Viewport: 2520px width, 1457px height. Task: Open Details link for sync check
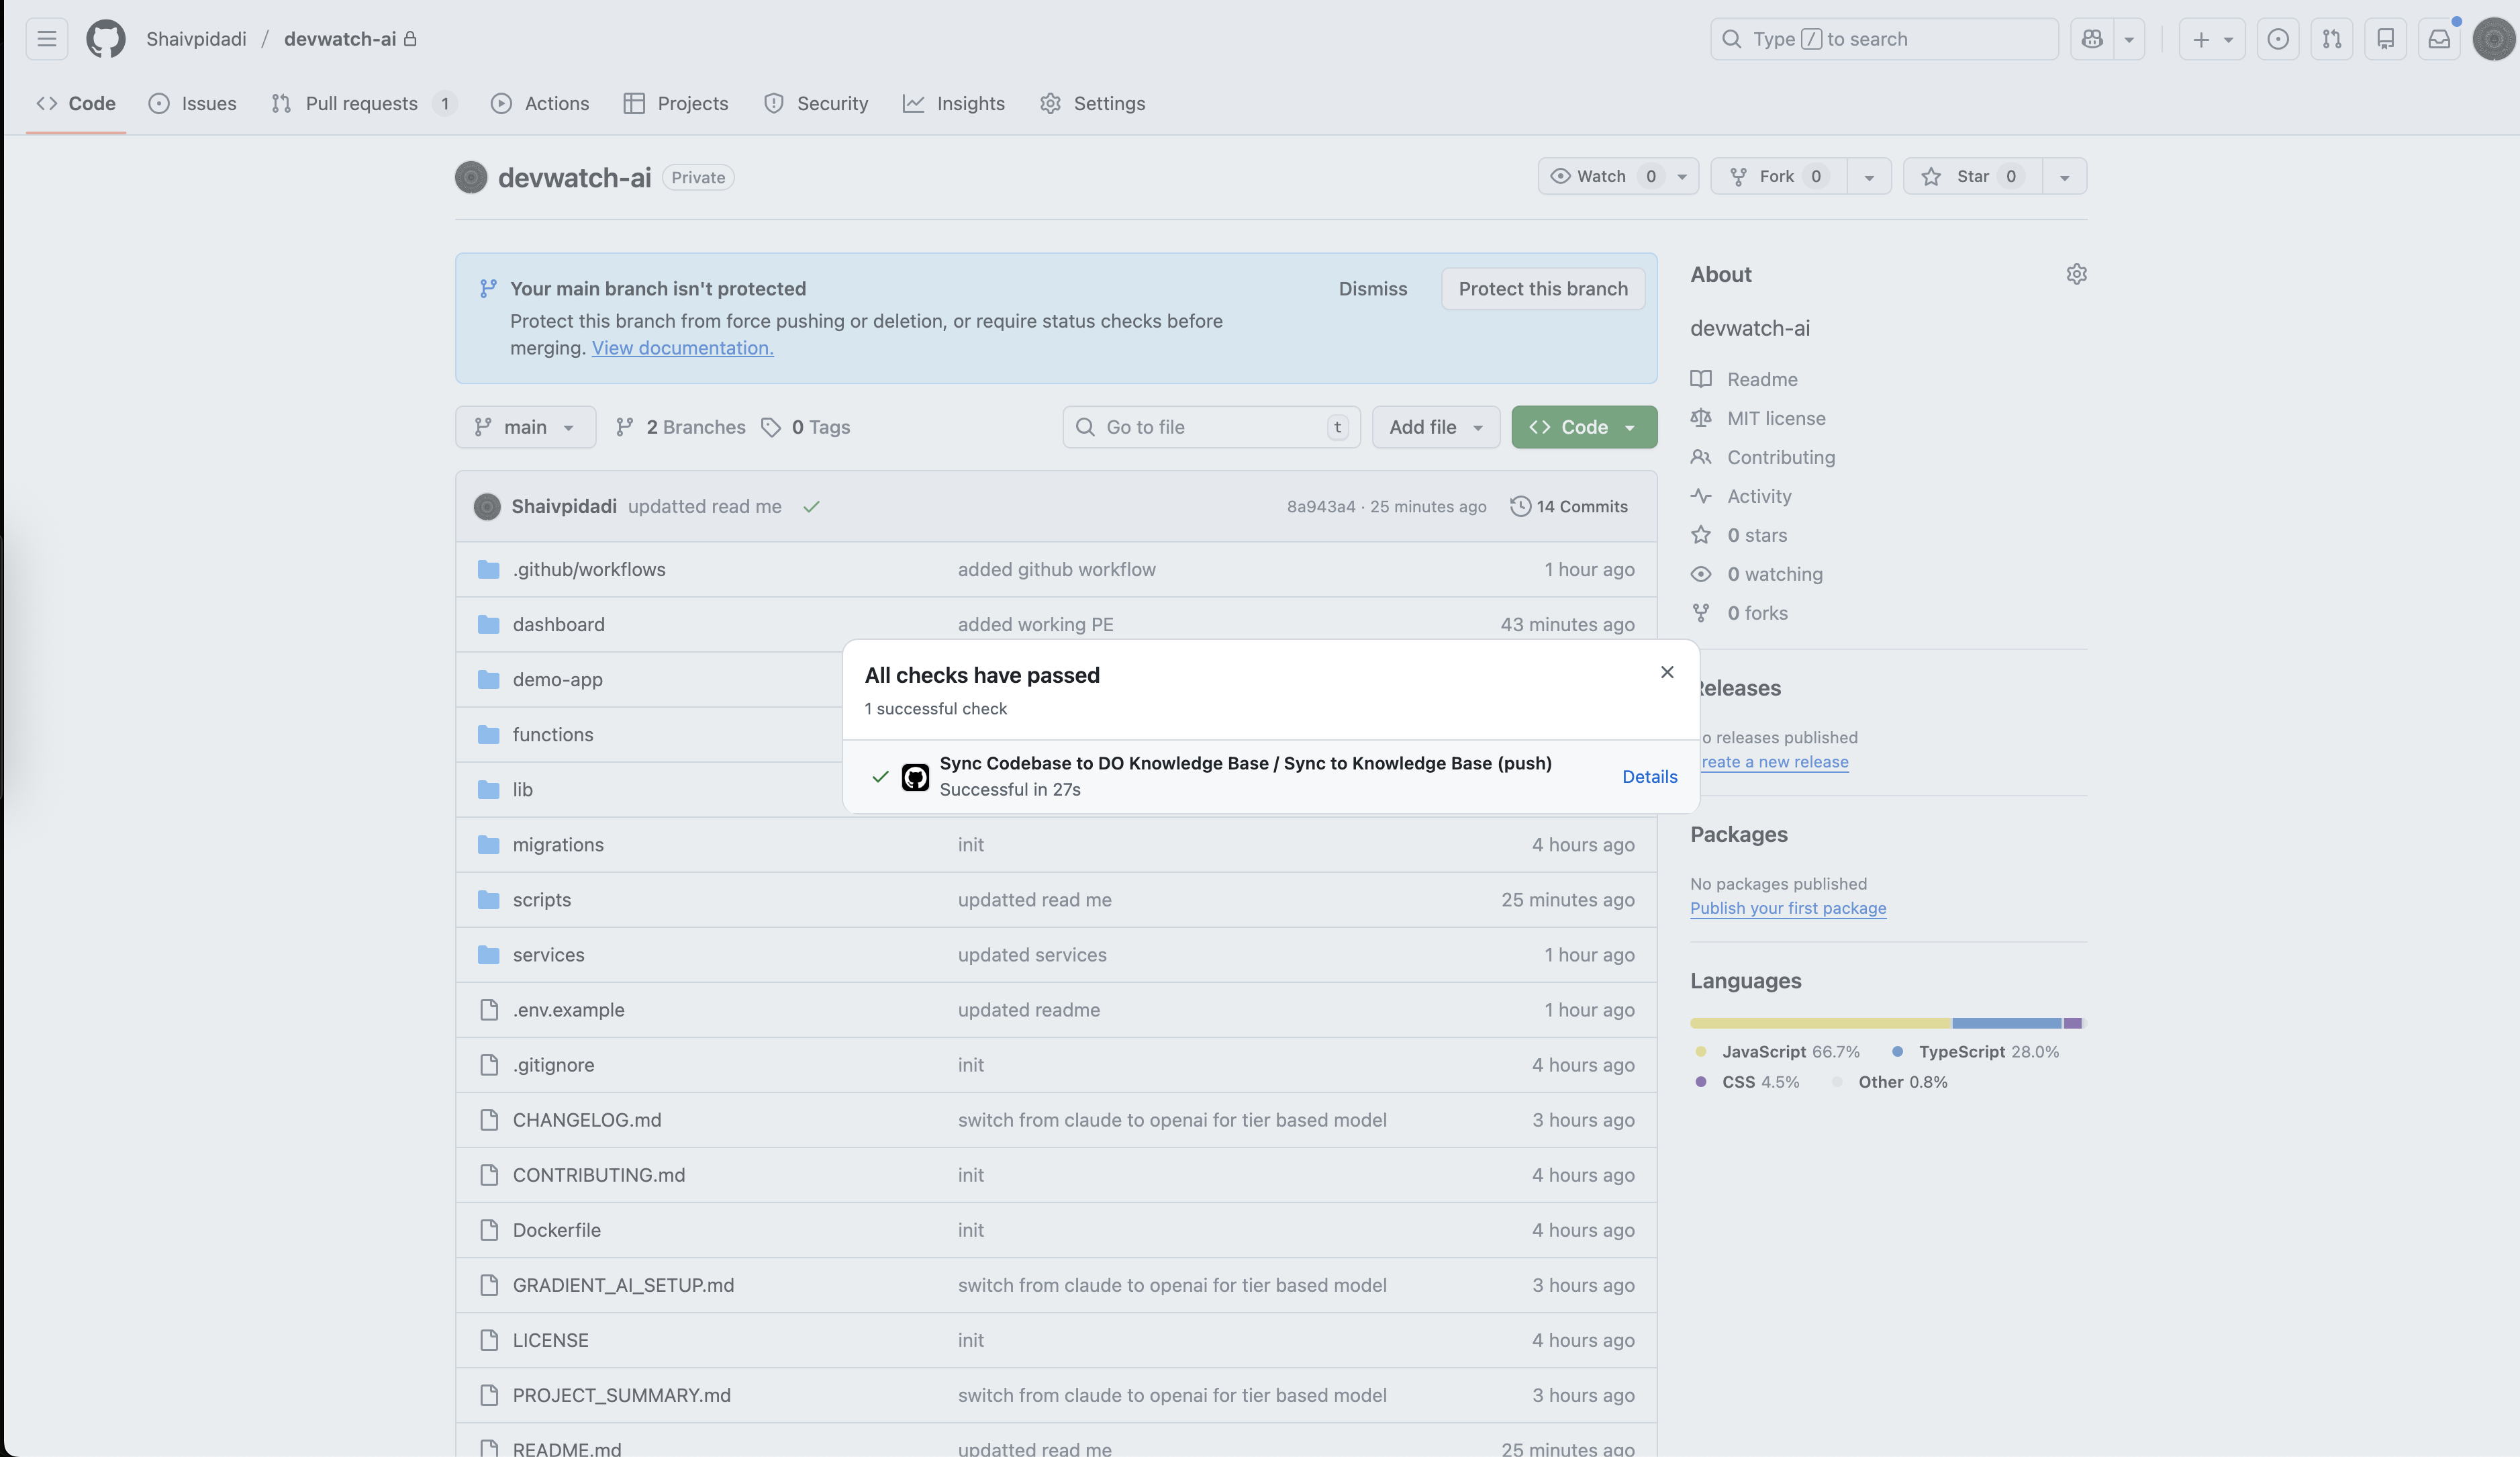[1649, 777]
